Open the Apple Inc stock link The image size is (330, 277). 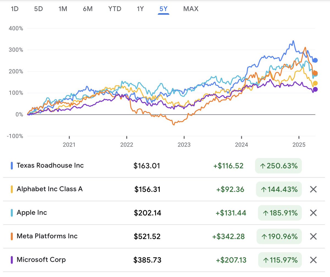(32, 213)
